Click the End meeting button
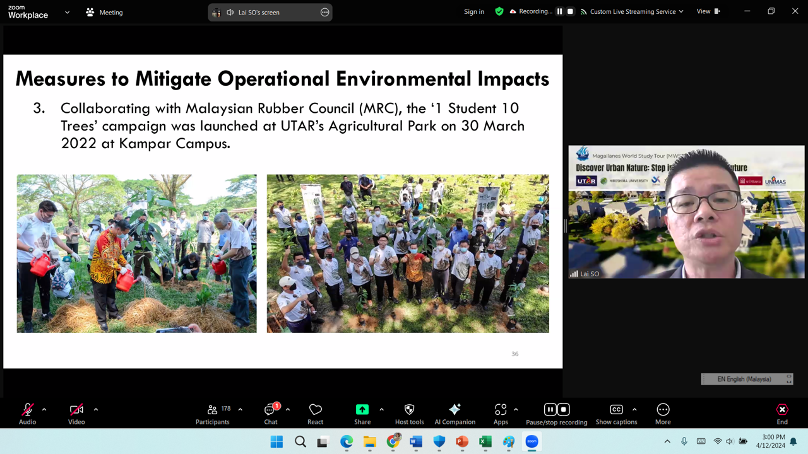 782,414
